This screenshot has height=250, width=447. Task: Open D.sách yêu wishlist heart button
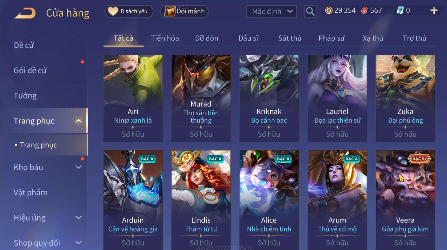point(129,11)
